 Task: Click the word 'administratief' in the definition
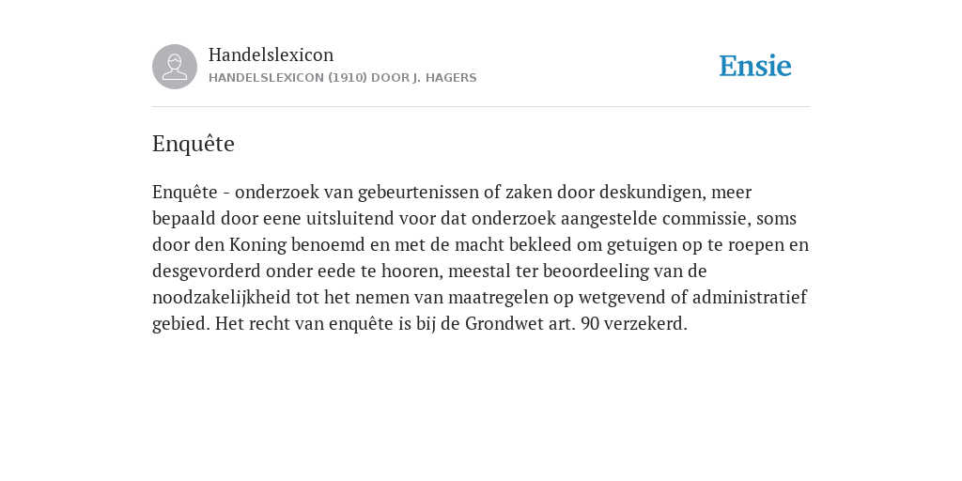point(749,298)
